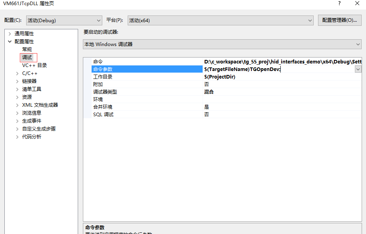Collapse the 配置属性 tree node
The width and height of the screenshot is (366, 234).
[x=10, y=42]
